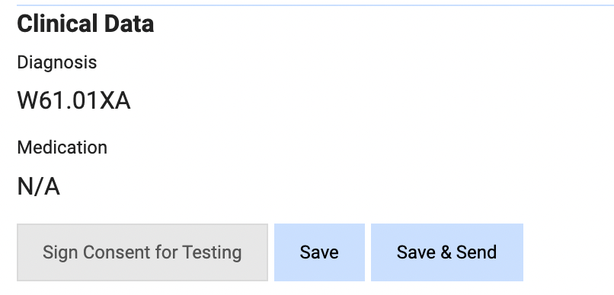The image size is (614, 295).
Task: Choose the rightmost blue Save & Send button
Action: 447,252
